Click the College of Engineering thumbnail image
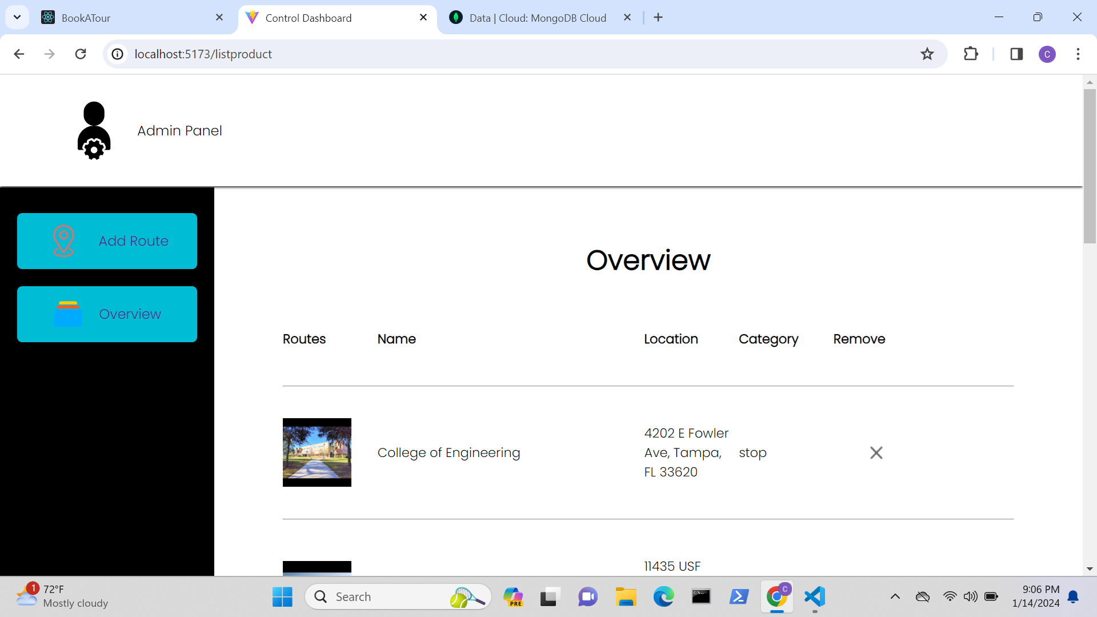Screen dimensions: 1097x617 [317, 452]
